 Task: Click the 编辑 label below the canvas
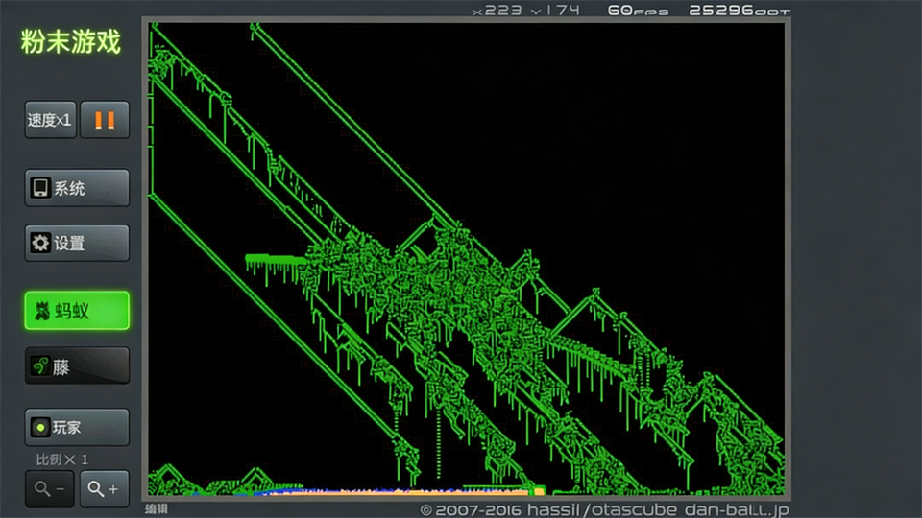click(x=157, y=509)
